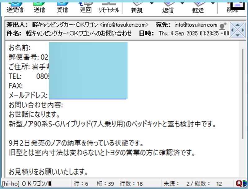Click the recipient address after 宛先

point(196,25)
